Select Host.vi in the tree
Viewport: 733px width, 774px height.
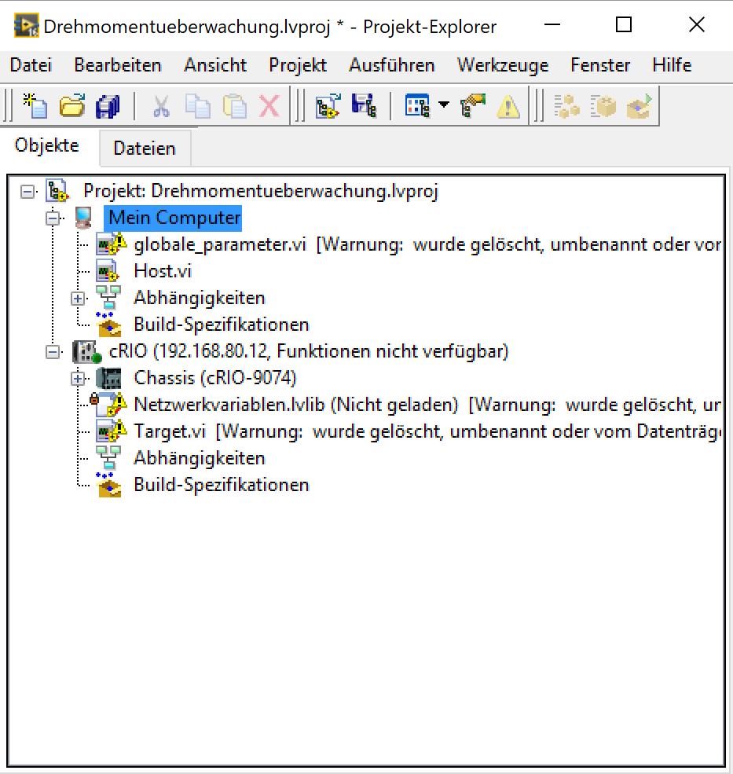[163, 271]
